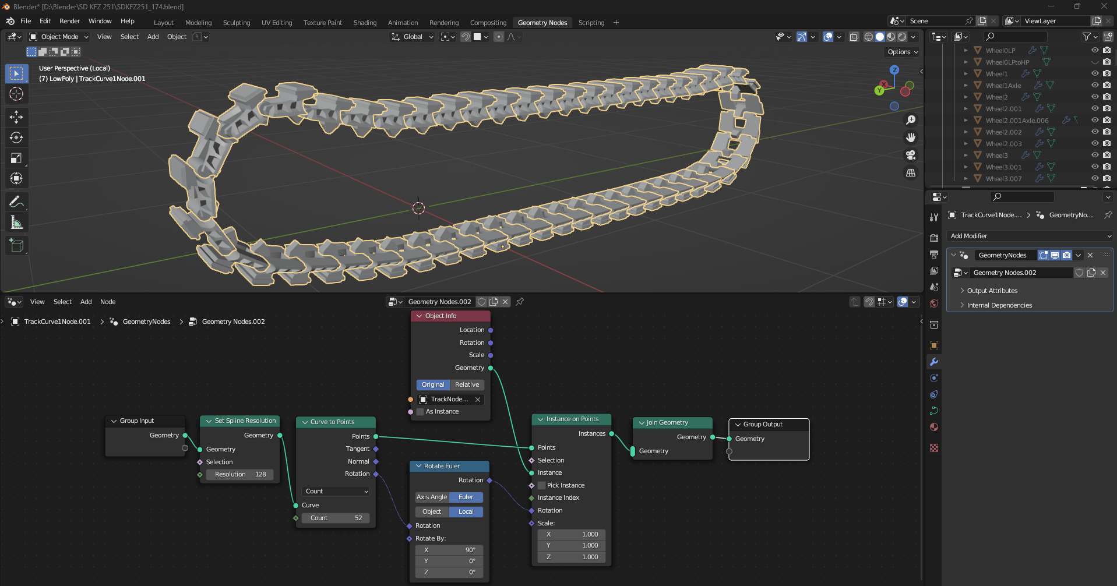Click the Options button in the viewport
Screen dimensions: 1117x586
pyautogui.click(x=901, y=52)
